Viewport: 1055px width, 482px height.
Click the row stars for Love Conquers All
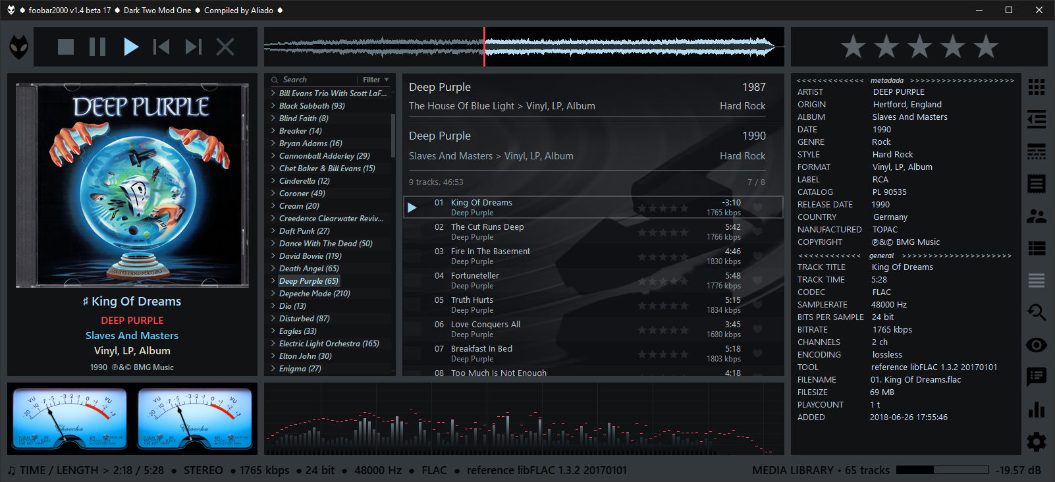click(663, 330)
